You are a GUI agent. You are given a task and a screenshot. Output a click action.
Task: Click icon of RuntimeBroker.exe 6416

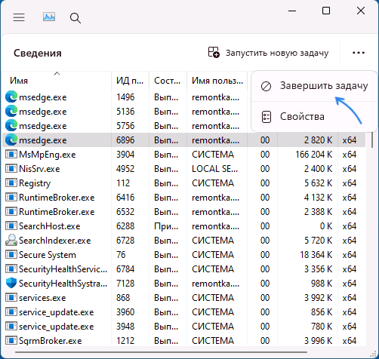tap(11, 198)
